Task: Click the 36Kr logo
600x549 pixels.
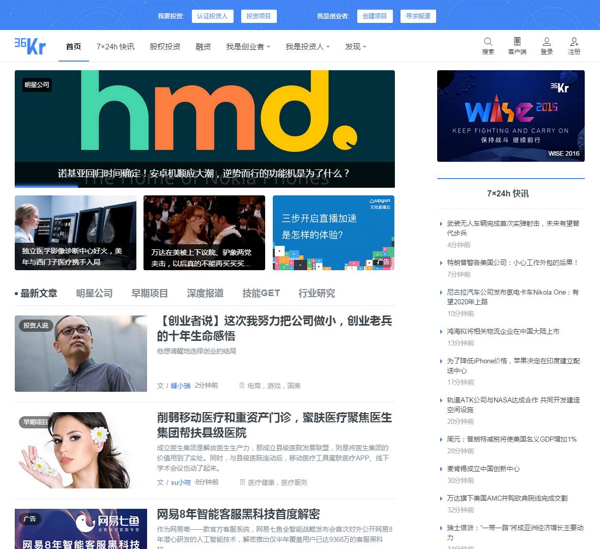Action: click(30, 46)
